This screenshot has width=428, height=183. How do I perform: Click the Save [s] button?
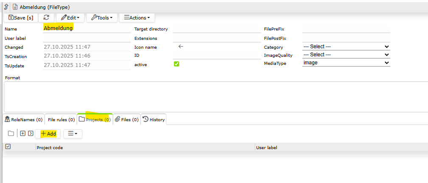pos(21,18)
